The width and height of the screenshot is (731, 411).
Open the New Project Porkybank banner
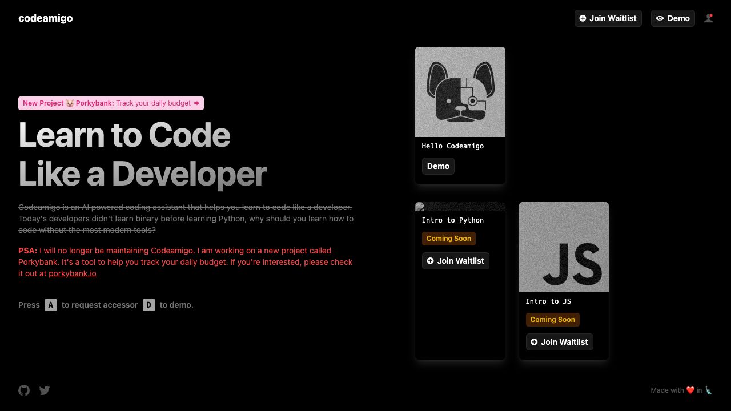coord(111,103)
